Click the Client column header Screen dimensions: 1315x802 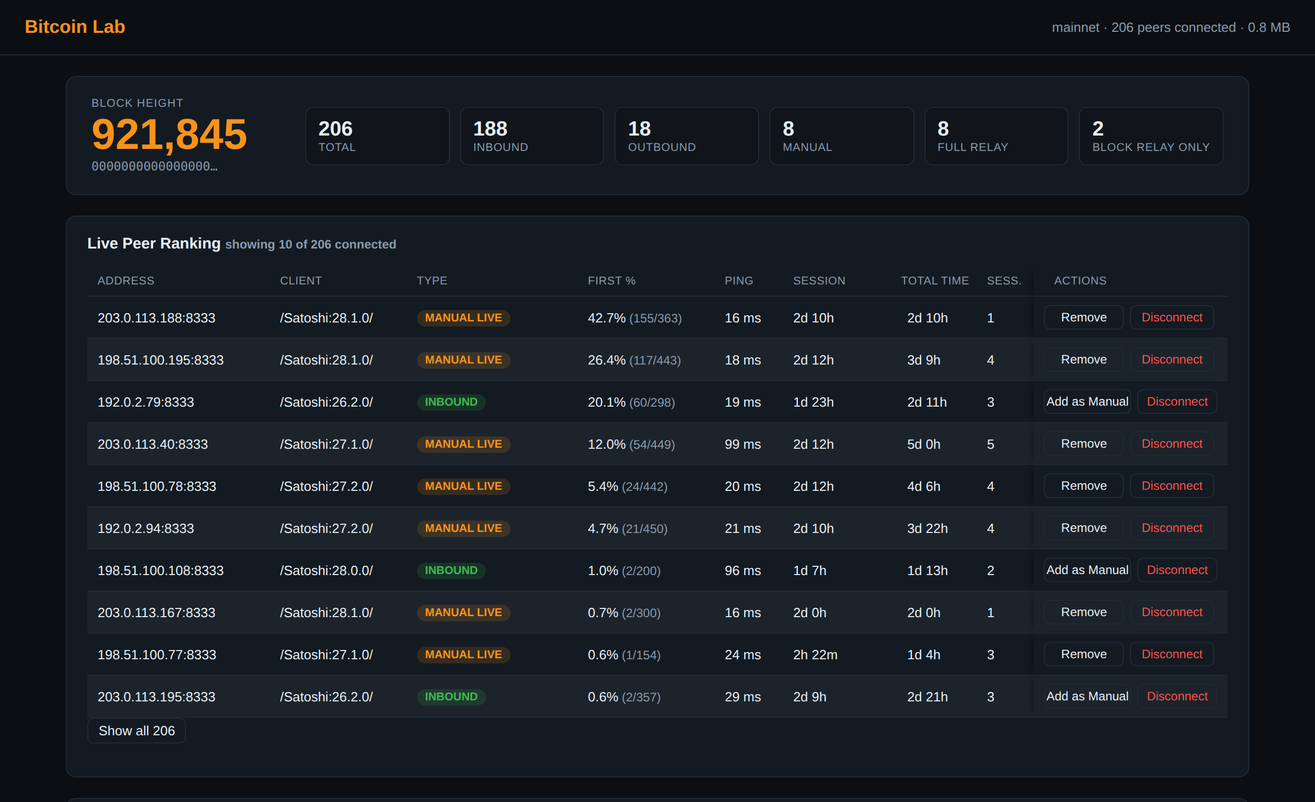point(301,281)
